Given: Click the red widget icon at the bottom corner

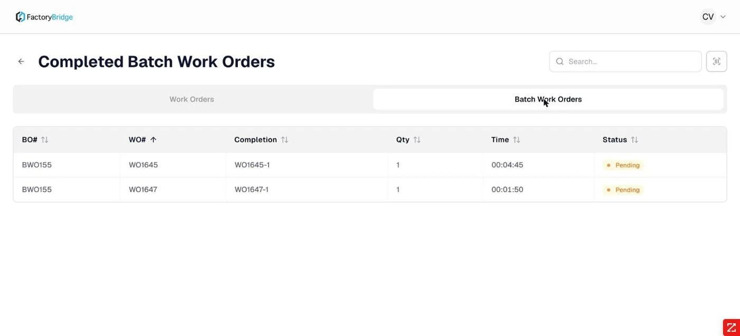Looking at the screenshot, I should tap(731, 328).
